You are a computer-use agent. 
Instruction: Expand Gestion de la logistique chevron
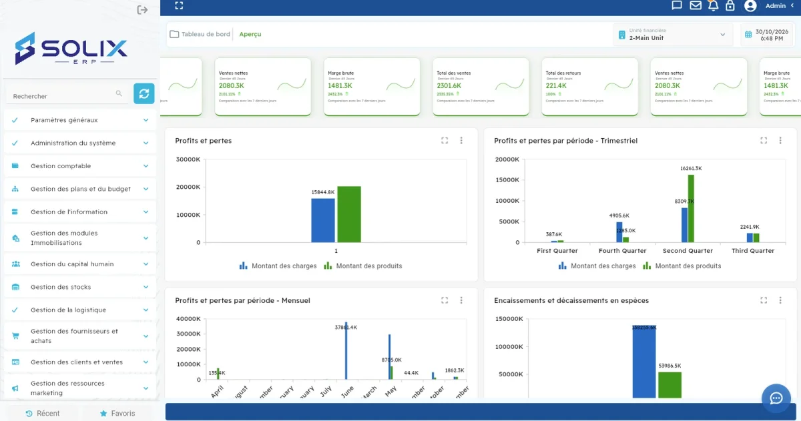tap(146, 310)
